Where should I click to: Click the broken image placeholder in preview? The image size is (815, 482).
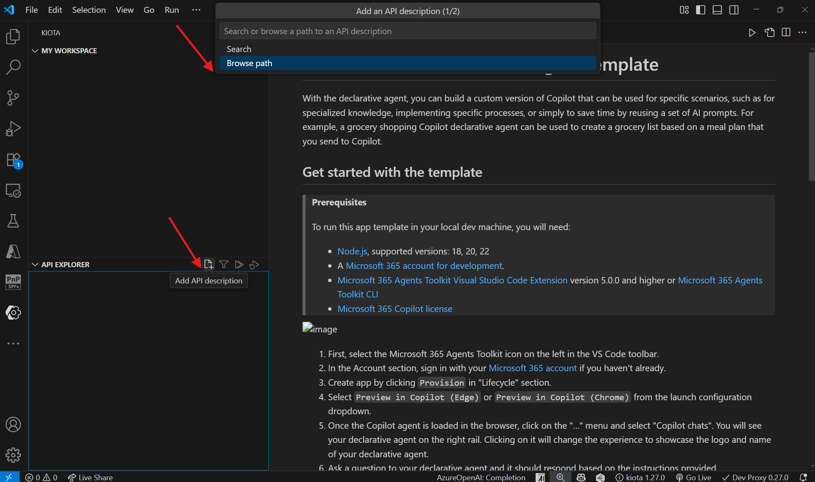point(320,329)
